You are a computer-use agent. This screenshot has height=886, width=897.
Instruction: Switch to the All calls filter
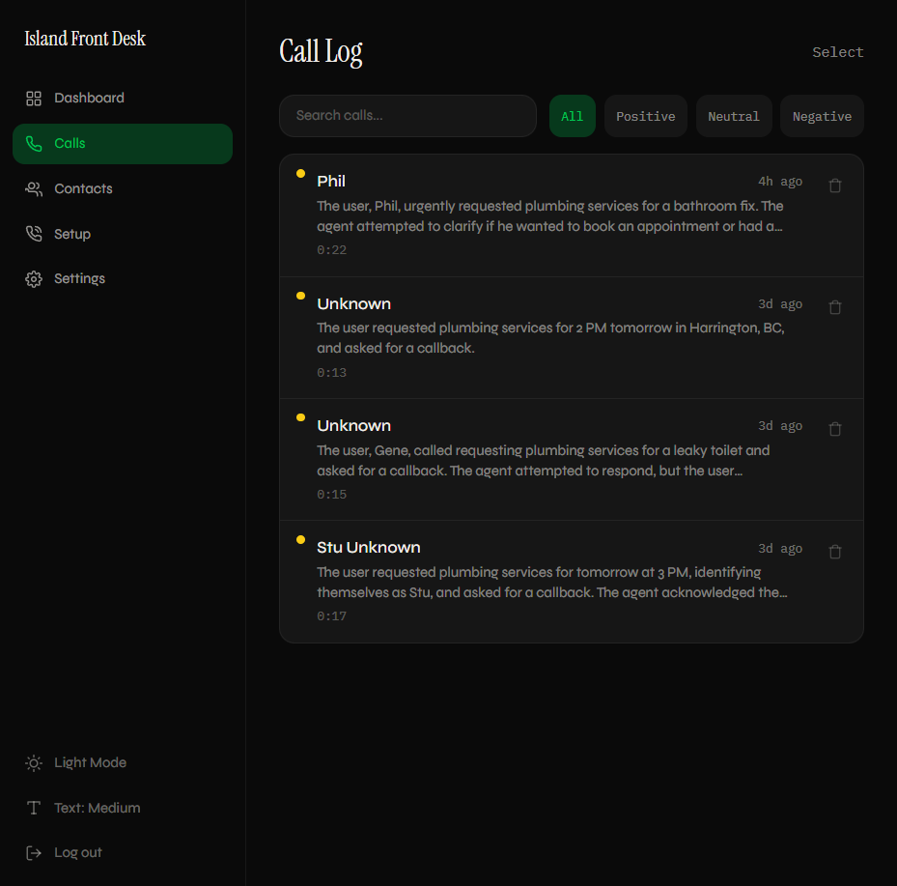(x=573, y=115)
